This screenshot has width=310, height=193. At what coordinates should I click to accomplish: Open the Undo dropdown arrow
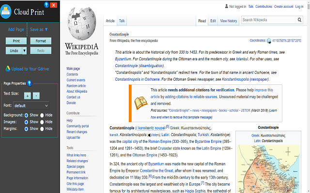[24, 51]
